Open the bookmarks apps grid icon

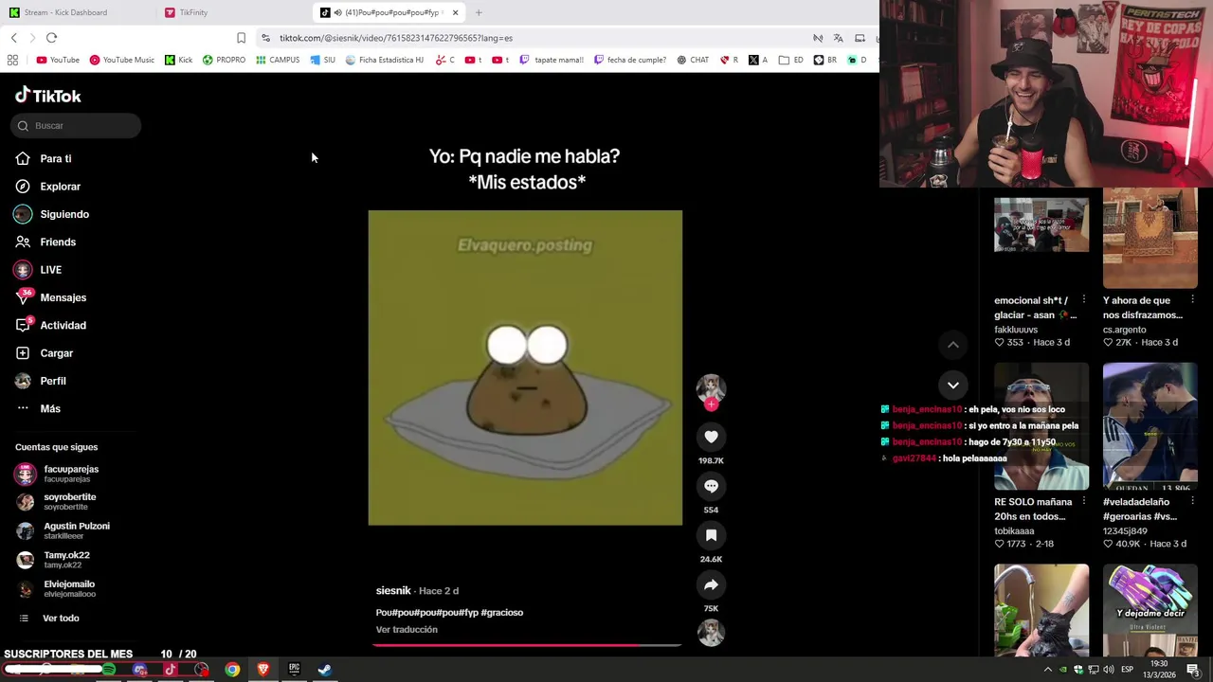point(12,60)
